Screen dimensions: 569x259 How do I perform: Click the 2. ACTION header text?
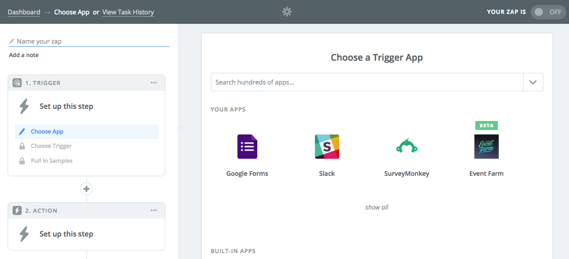[x=41, y=211]
